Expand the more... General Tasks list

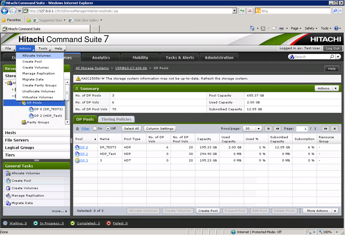click(59, 211)
